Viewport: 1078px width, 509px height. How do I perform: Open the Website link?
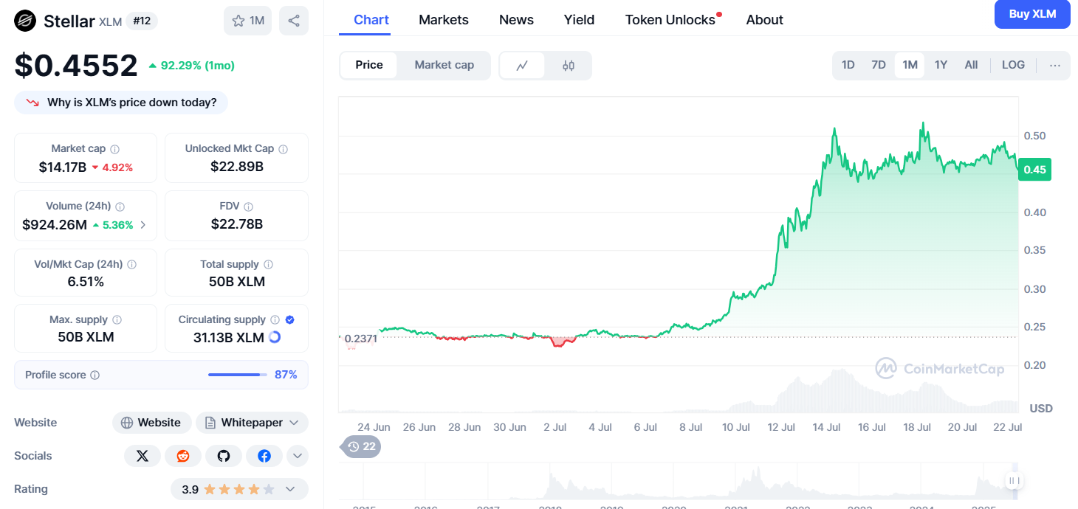tap(151, 423)
